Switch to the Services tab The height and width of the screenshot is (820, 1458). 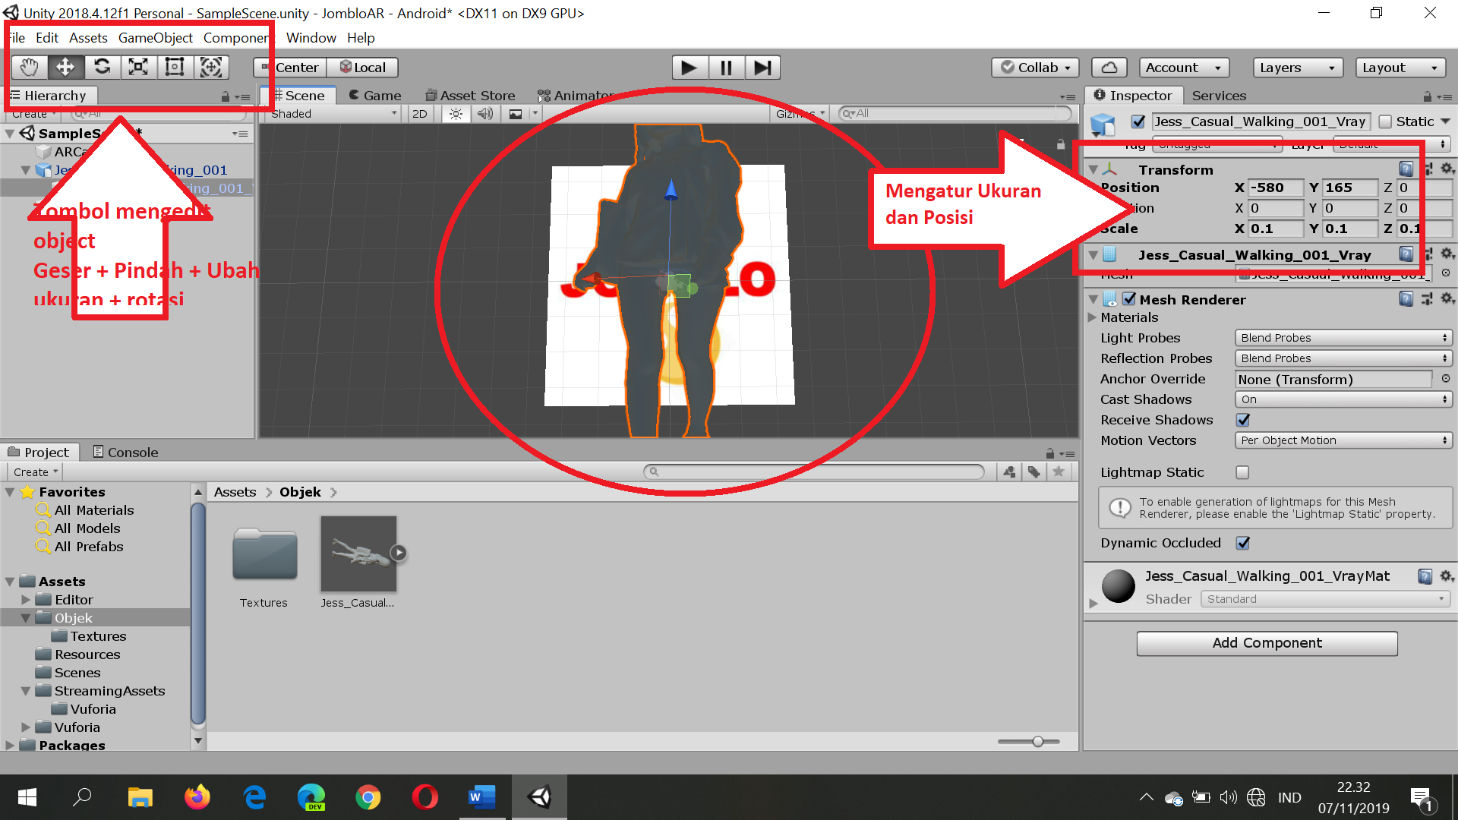tap(1219, 96)
